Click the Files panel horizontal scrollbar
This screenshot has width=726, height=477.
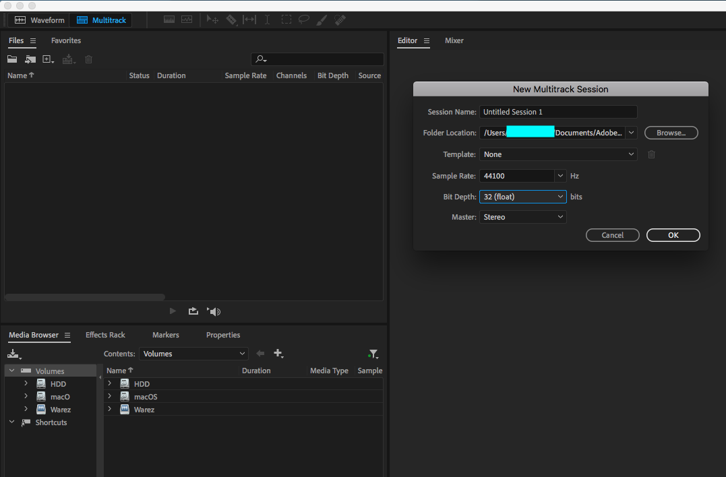tap(85, 297)
